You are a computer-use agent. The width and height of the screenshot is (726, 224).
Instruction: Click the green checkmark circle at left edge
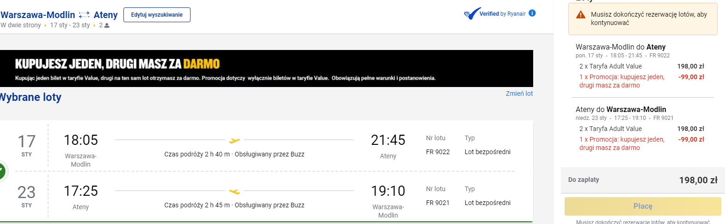[1, 171]
